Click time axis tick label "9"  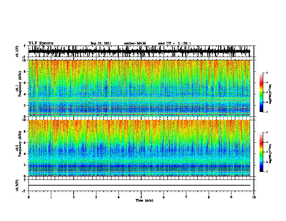pyautogui.click(x=231, y=197)
